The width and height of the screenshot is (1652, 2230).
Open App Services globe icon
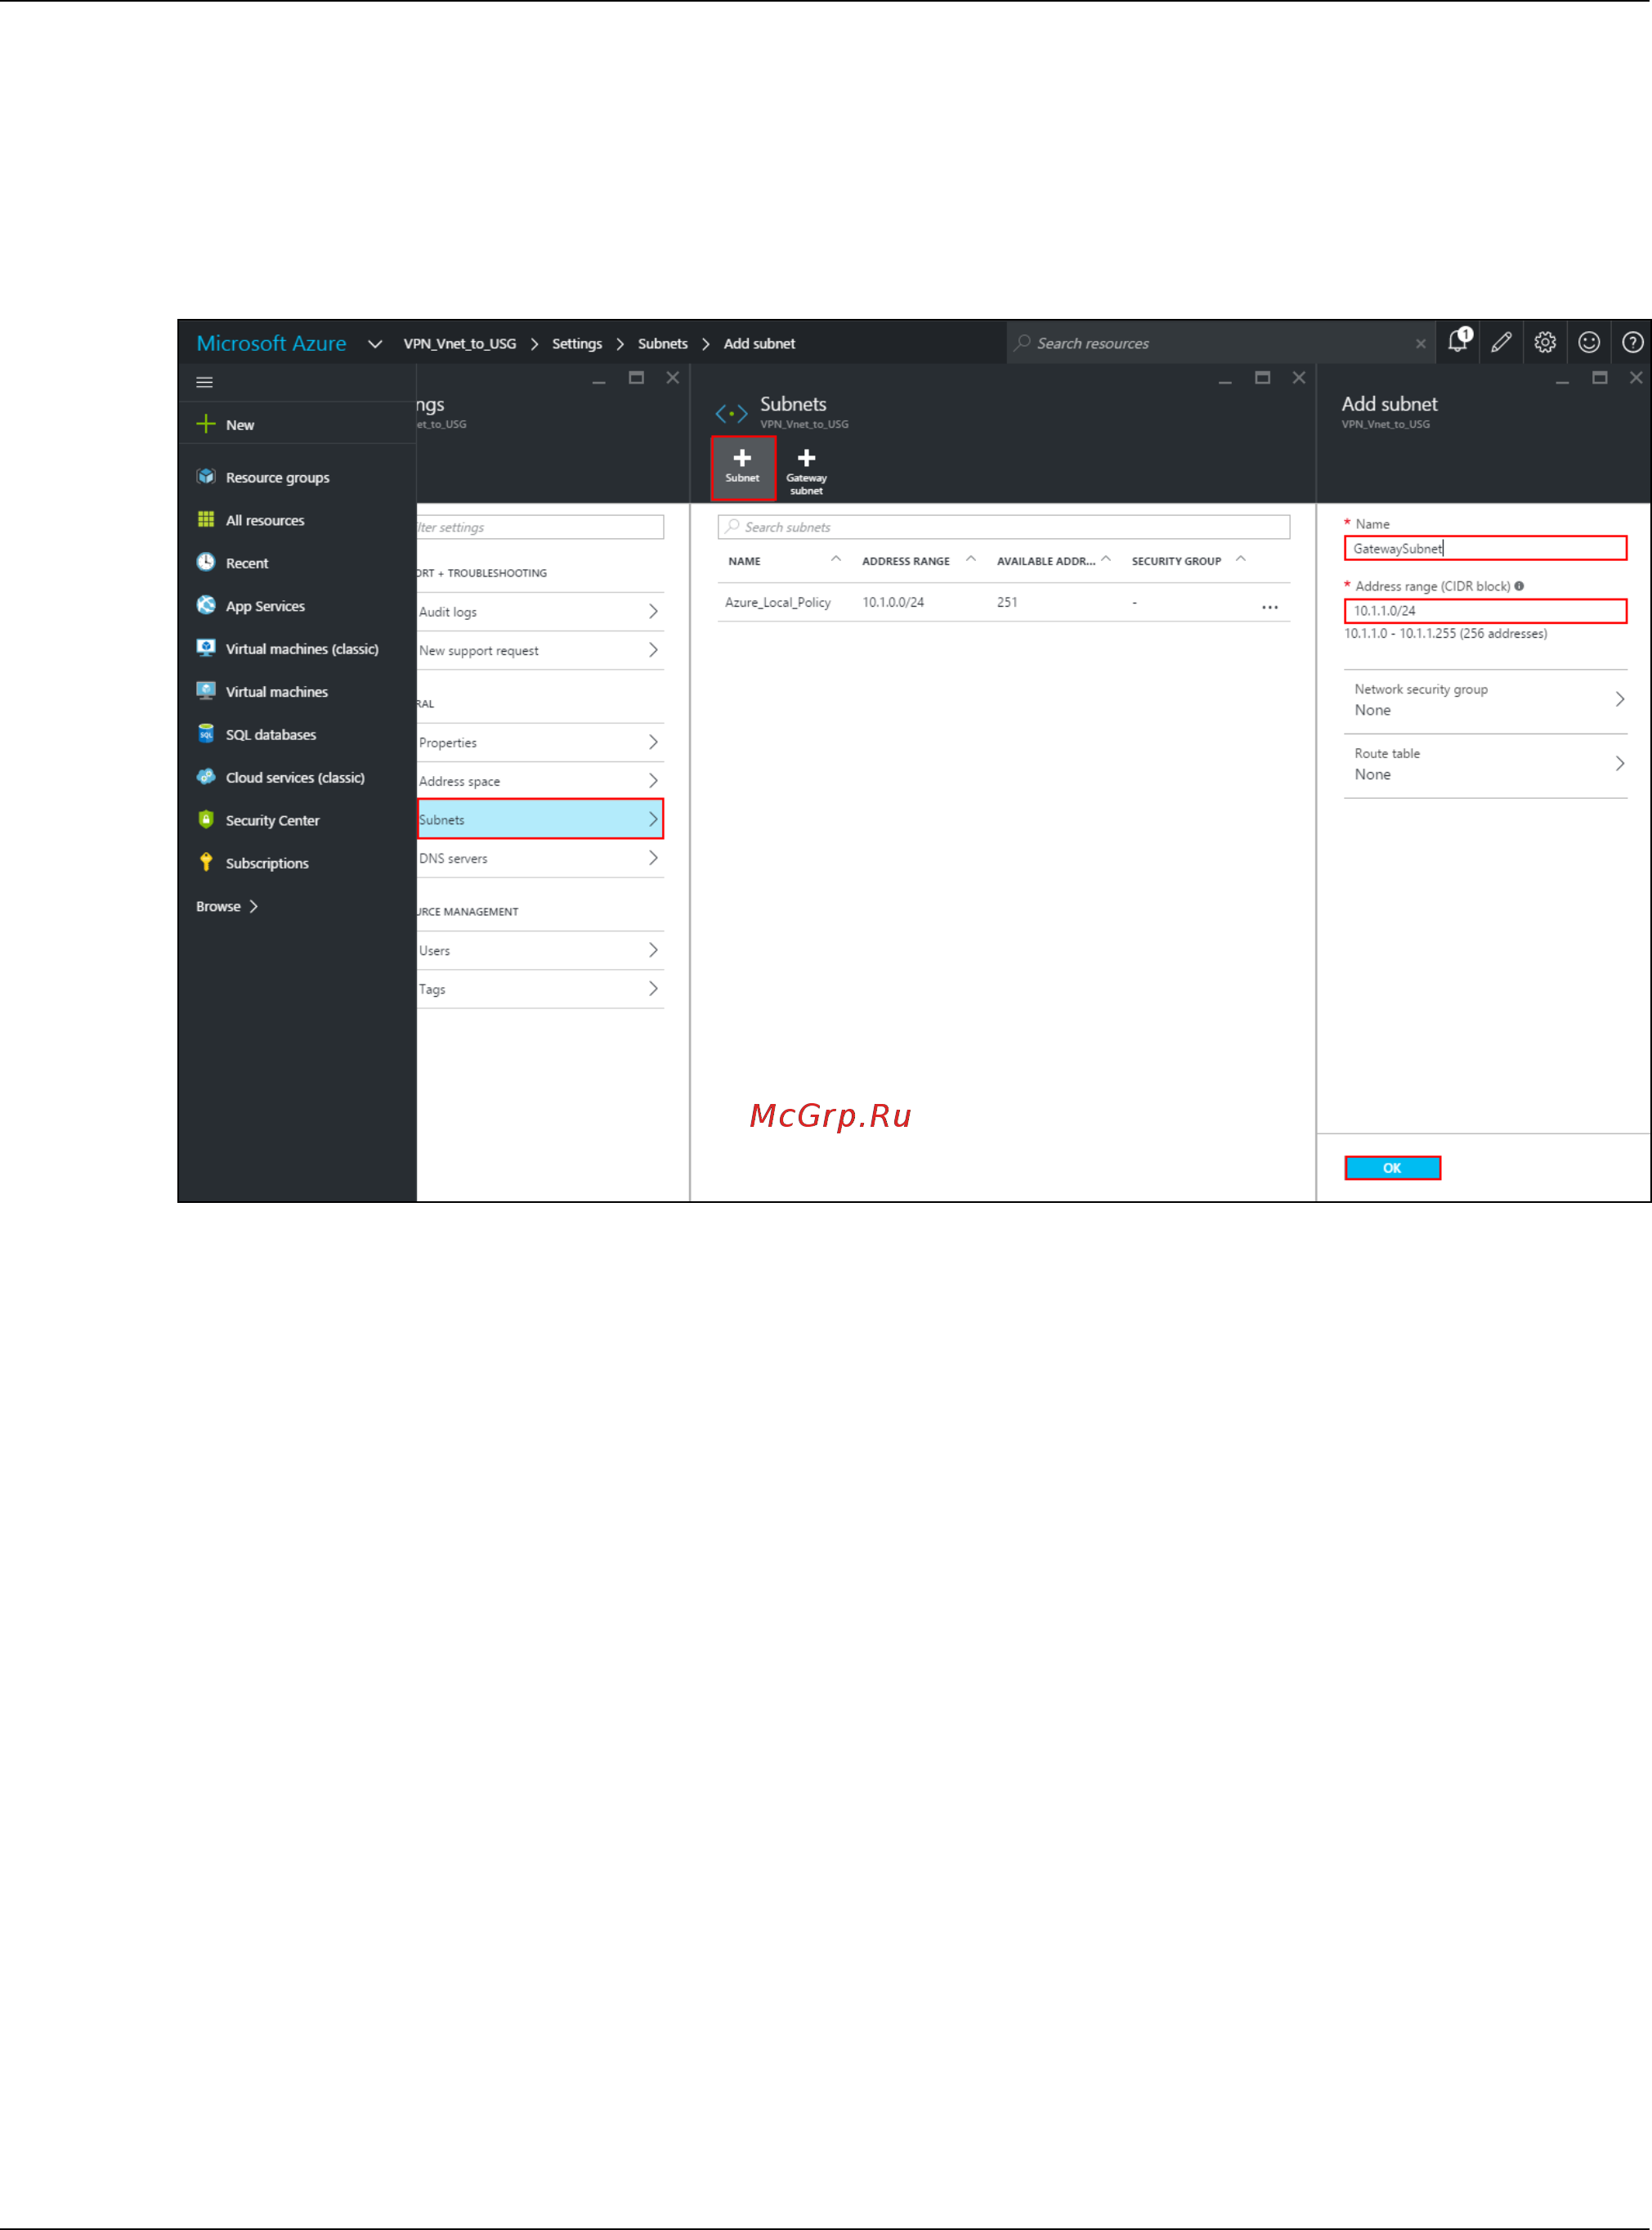(x=206, y=605)
